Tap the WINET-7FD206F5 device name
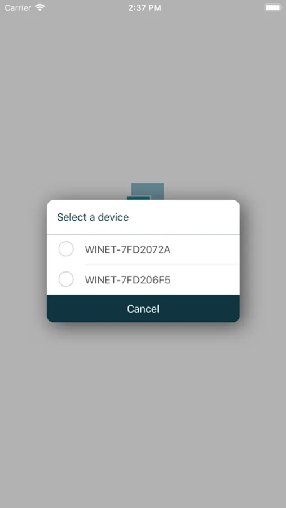This screenshot has width=286, height=508. [127, 280]
